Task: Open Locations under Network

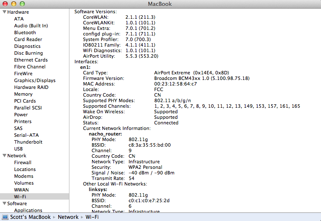Action: (x=25, y=169)
